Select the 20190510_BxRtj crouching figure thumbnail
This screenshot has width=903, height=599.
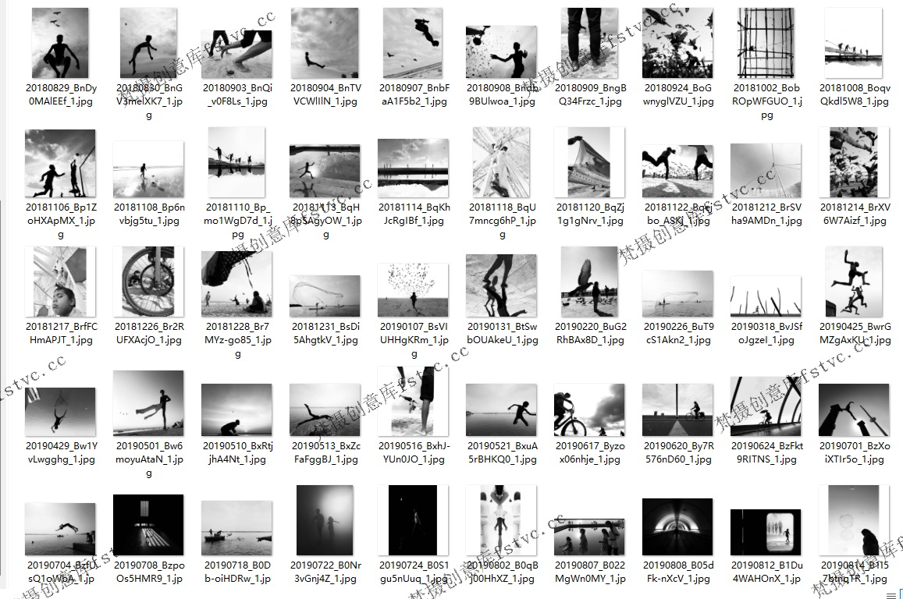pyautogui.click(x=236, y=410)
